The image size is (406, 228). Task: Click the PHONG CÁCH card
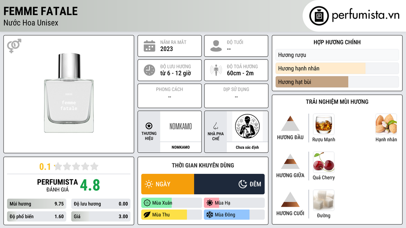pyautogui.click(x=170, y=96)
